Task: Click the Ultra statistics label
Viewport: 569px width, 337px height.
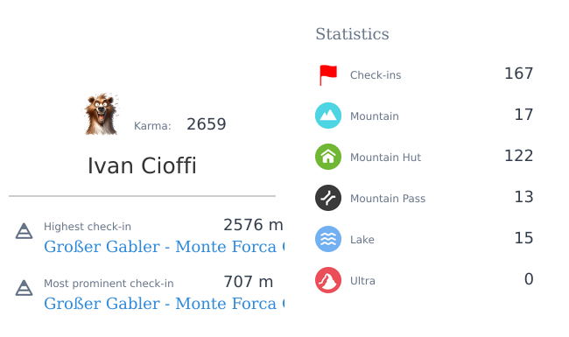Action: tap(362, 281)
